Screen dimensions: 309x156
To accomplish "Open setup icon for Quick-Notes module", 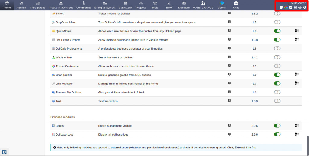I will click(x=297, y=31).
